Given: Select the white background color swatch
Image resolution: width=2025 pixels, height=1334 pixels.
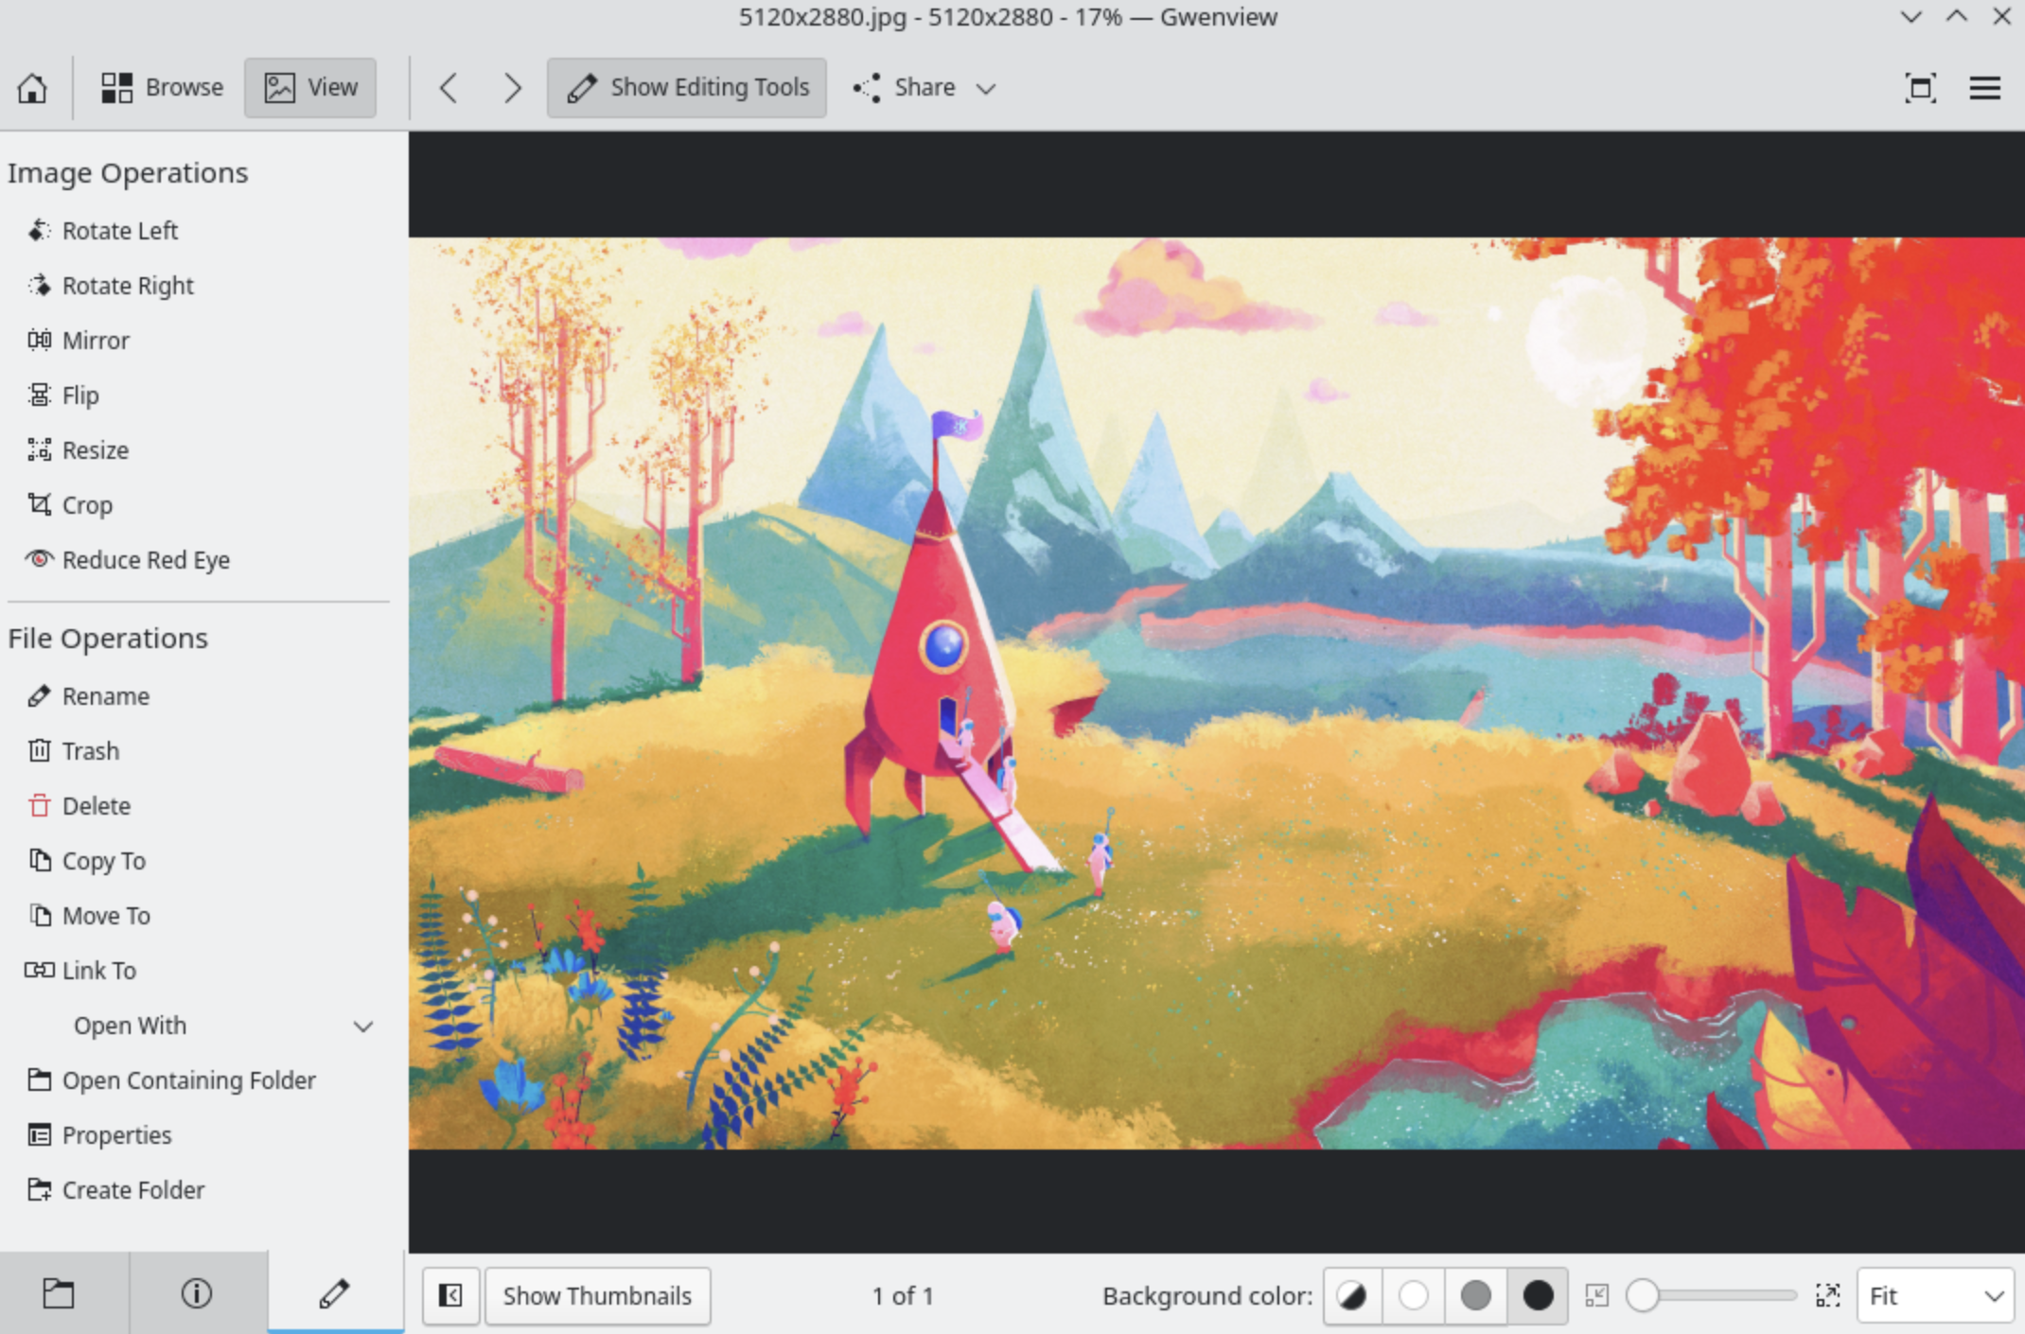Looking at the screenshot, I should click(1413, 1295).
